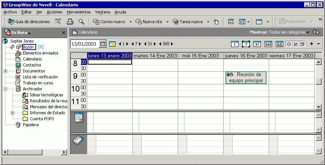Click the new note icon after Tarea nueva
This screenshot has height=165, width=325.
[216, 22]
